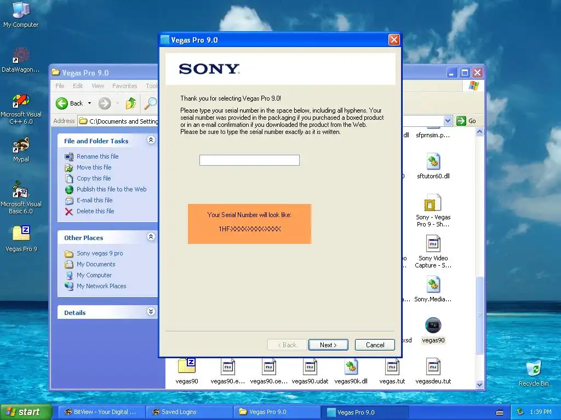The image size is (561, 420).
Task: Open the Windows Start menu
Action: click(x=26, y=412)
